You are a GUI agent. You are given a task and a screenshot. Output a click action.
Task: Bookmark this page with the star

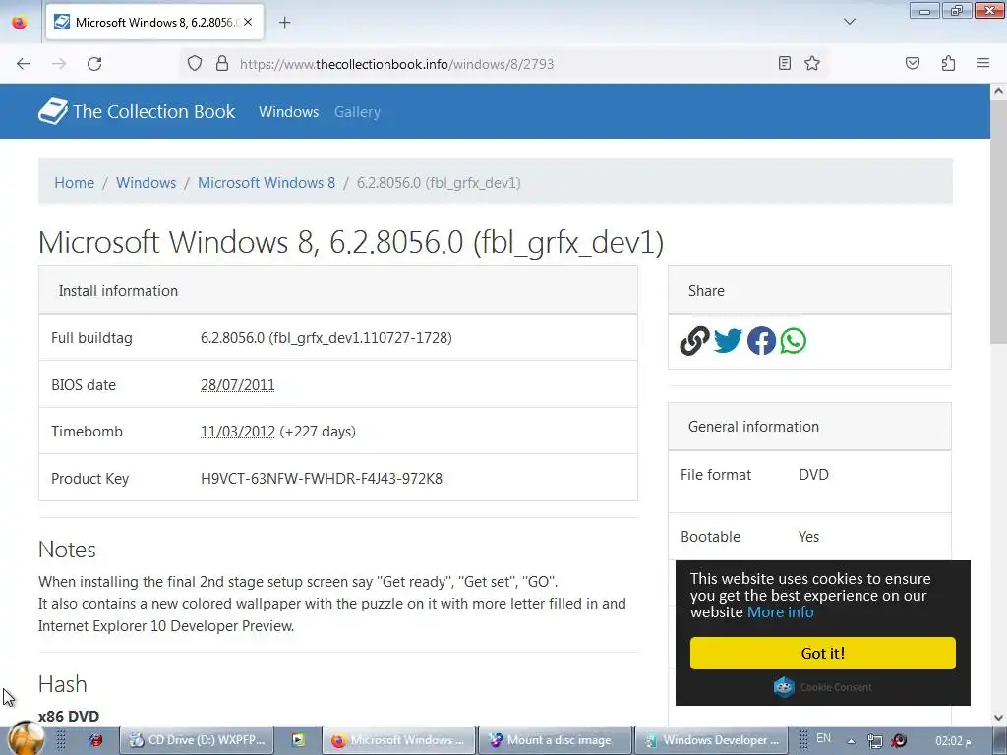[x=812, y=63]
